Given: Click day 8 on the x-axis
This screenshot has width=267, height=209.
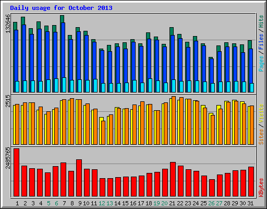Looking at the screenshot, I should tap(72, 203).
